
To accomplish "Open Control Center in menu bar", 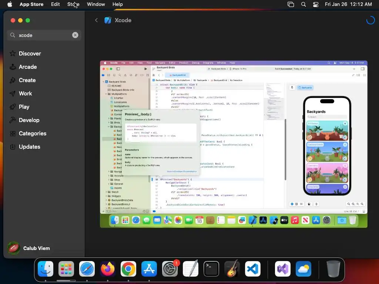I will 316,4.
